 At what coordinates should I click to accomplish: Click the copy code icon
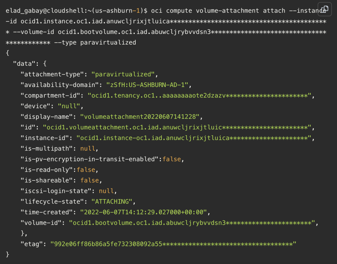click(x=325, y=9)
